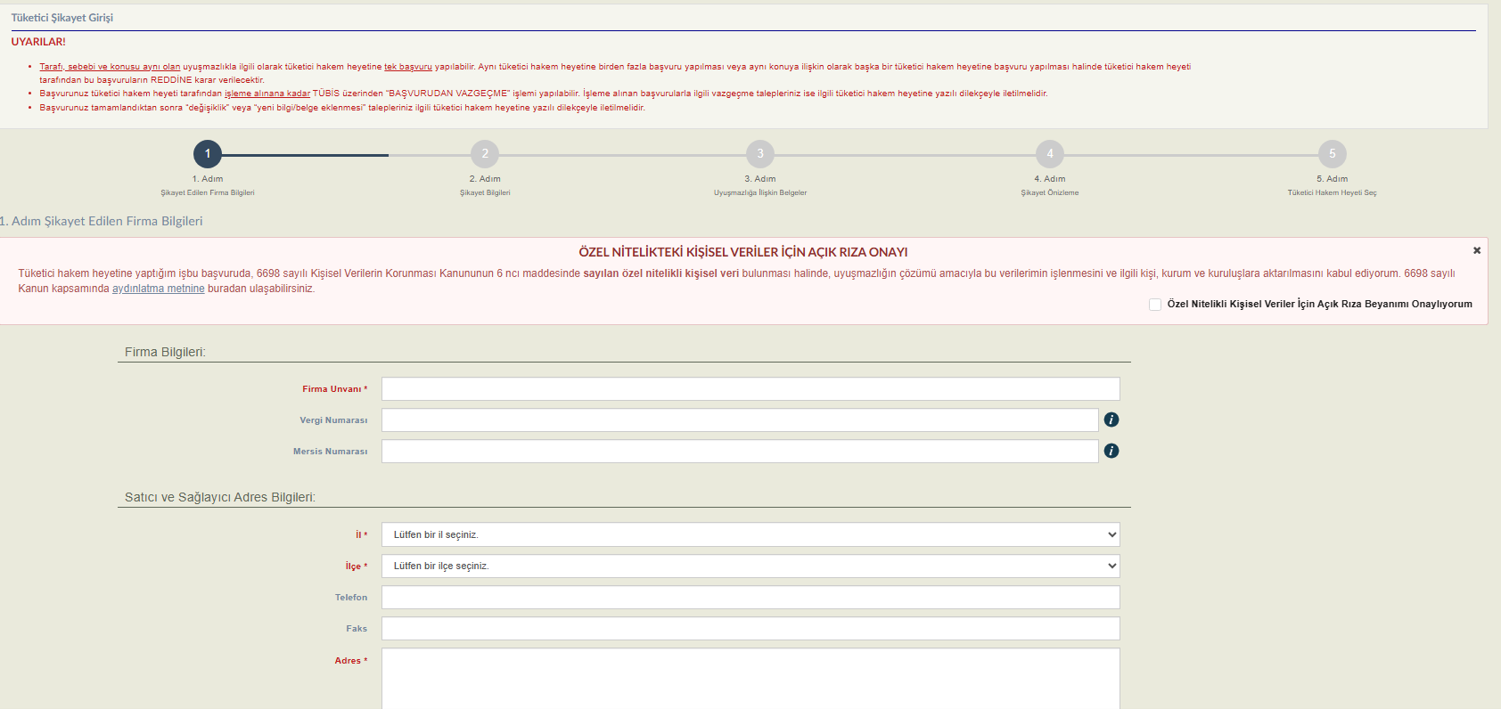Go to step 5 Tüketici Hakem Heyeti Seç
The width and height of the screenshot is (1501, 709).
click(1333, 154)
